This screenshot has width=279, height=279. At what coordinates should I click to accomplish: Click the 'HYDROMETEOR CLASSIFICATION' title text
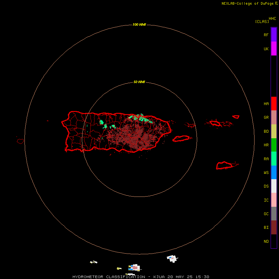coord(109,277)
